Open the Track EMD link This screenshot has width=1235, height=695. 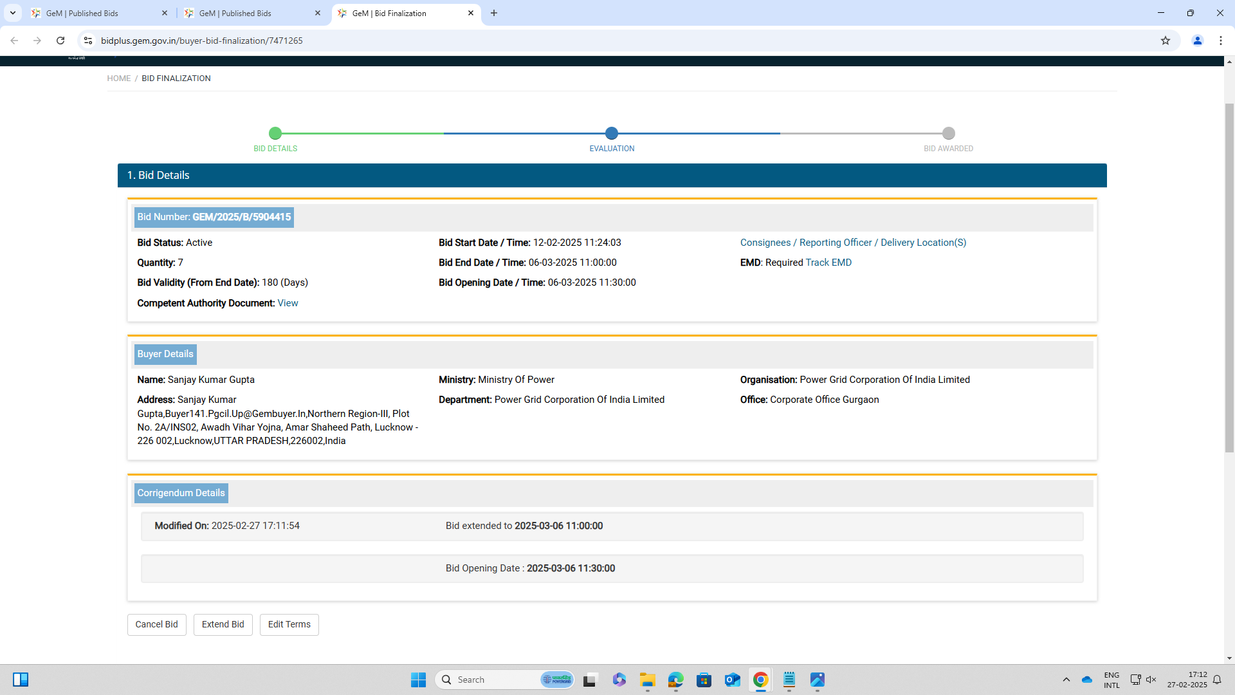[x=828, y=263]
